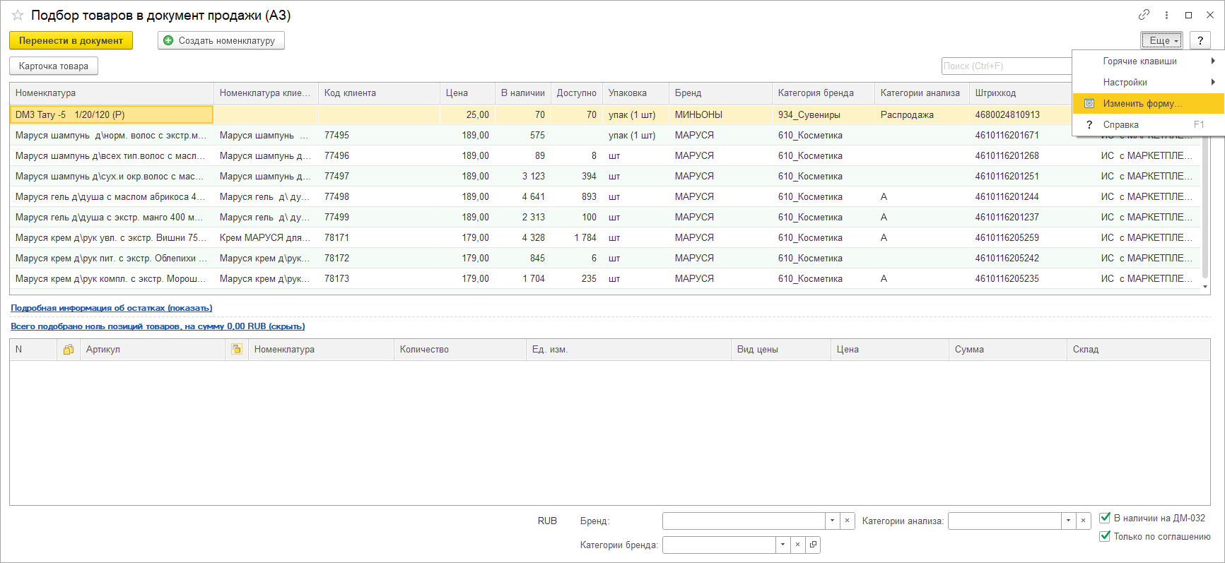Open selection dialog for Категории бренда
This screenshot has width=1225, height=563.
pyautogui.click(x=813, y=545)
